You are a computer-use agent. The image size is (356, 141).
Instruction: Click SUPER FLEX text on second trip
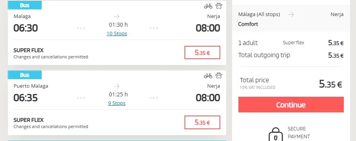29,120
